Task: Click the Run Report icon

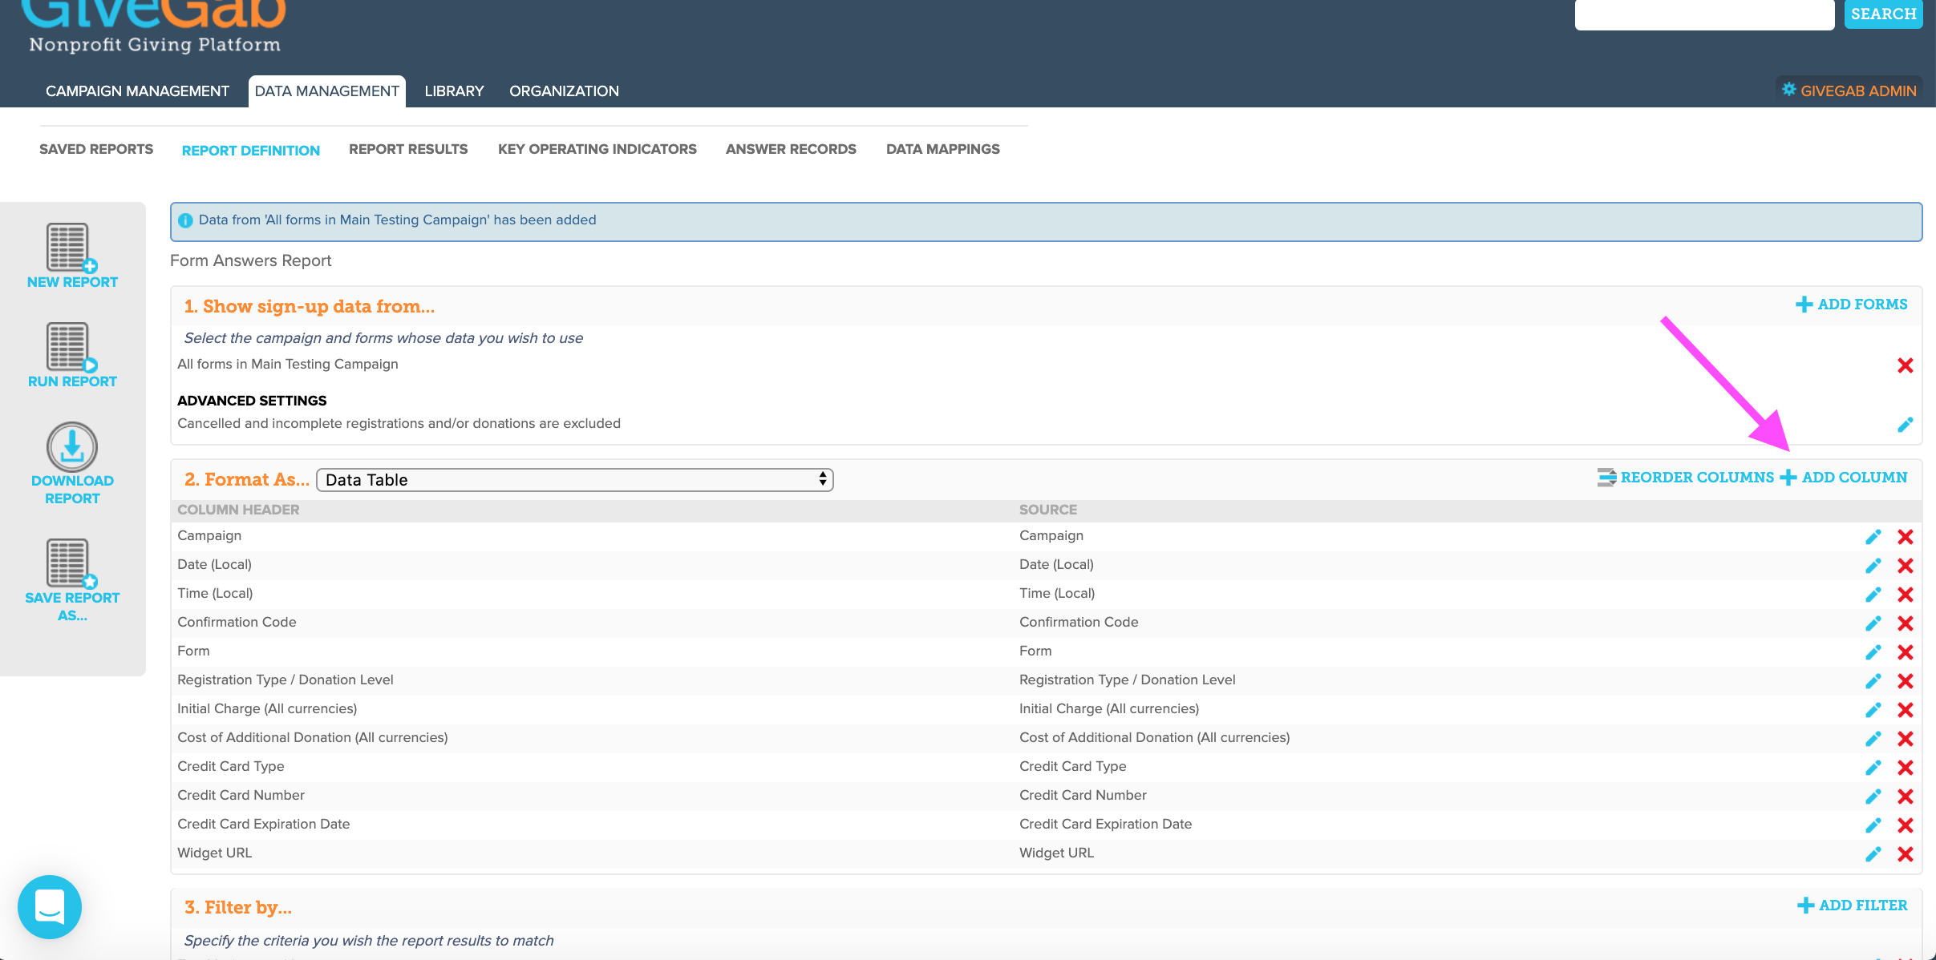Action: coord(71,348)
